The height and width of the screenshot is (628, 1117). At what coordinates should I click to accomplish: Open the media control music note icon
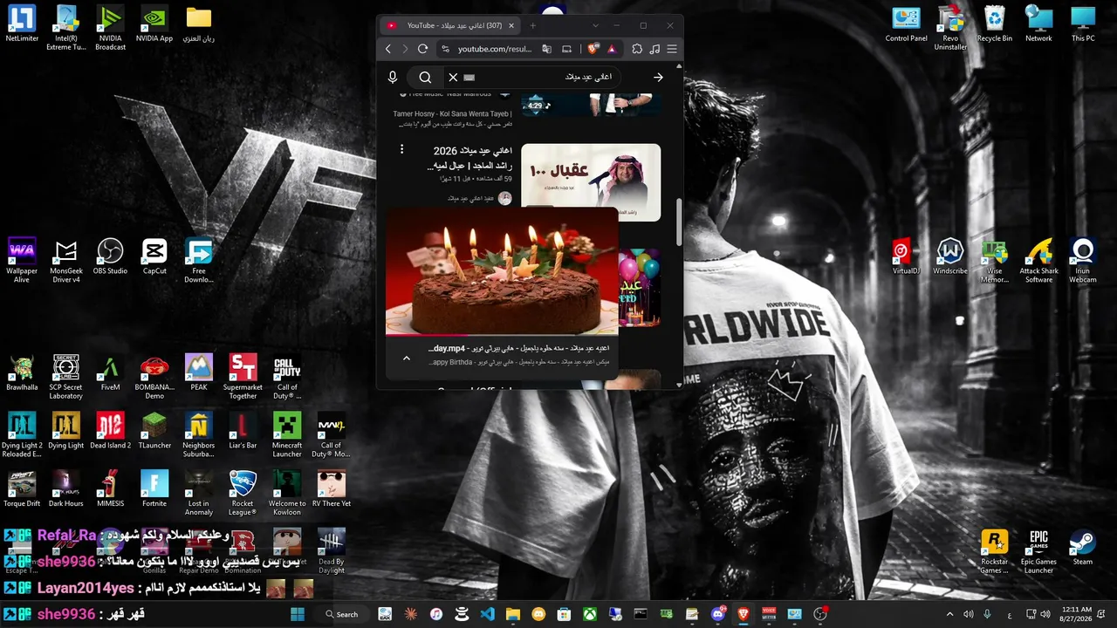654,49
